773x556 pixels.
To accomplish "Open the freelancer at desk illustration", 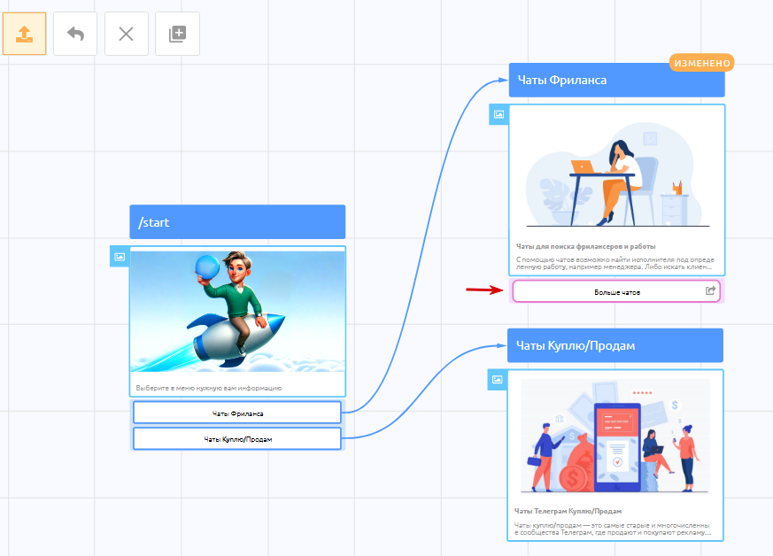I will click(x=617, y=174).
